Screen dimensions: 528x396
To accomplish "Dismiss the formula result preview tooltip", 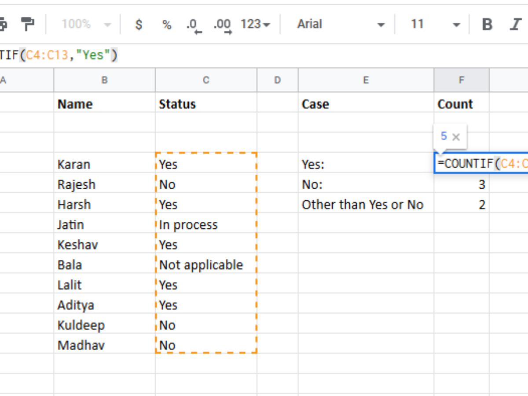I will tap(456, 137).
